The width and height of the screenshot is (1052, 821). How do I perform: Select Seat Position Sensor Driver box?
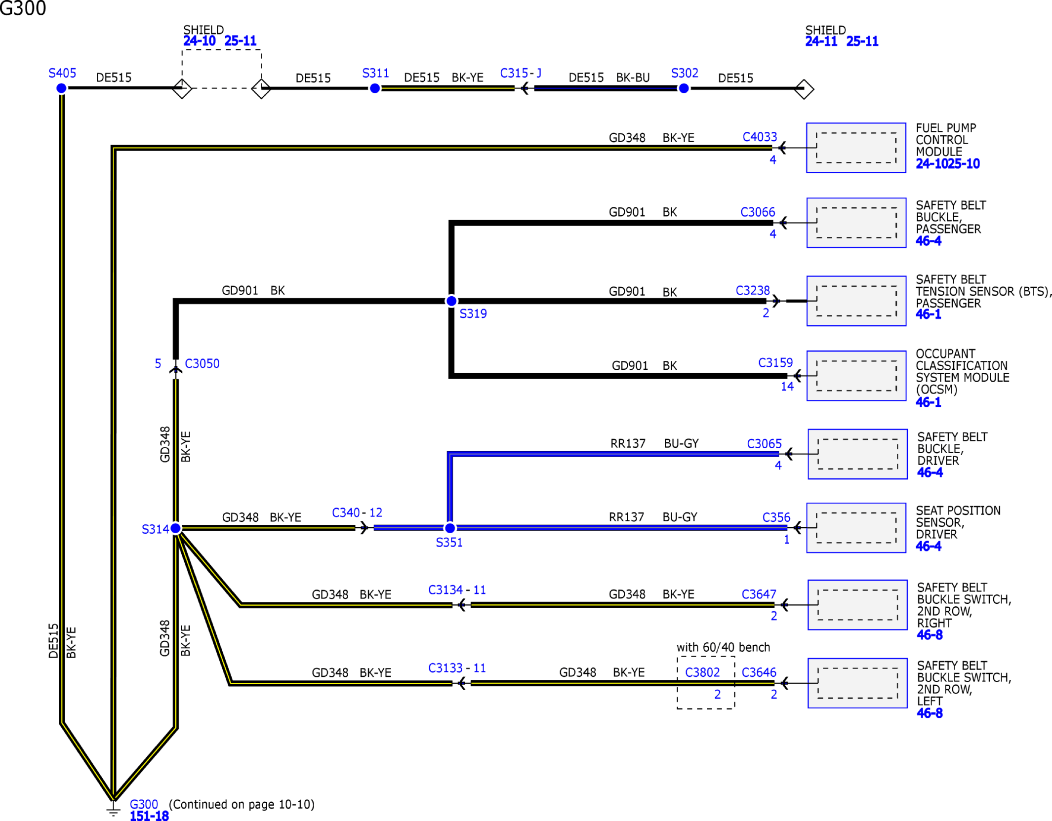pos(856,528)
